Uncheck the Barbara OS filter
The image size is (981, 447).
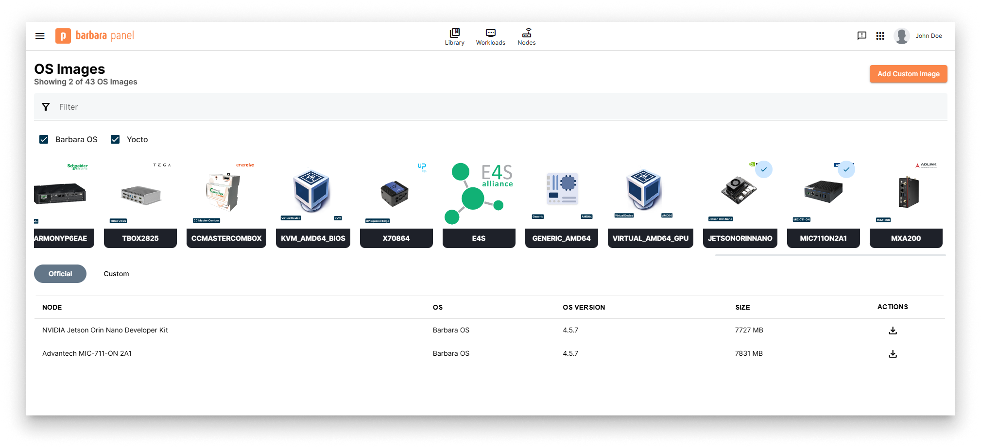point(44,139)
